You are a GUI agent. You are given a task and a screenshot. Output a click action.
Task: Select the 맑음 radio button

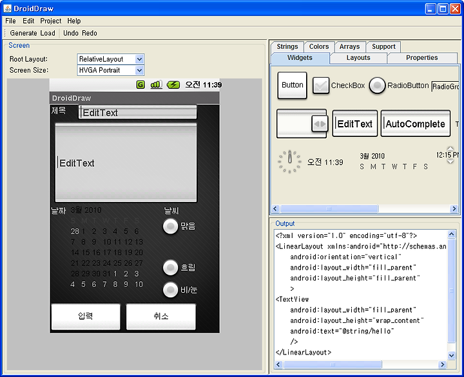pos(179,226)
